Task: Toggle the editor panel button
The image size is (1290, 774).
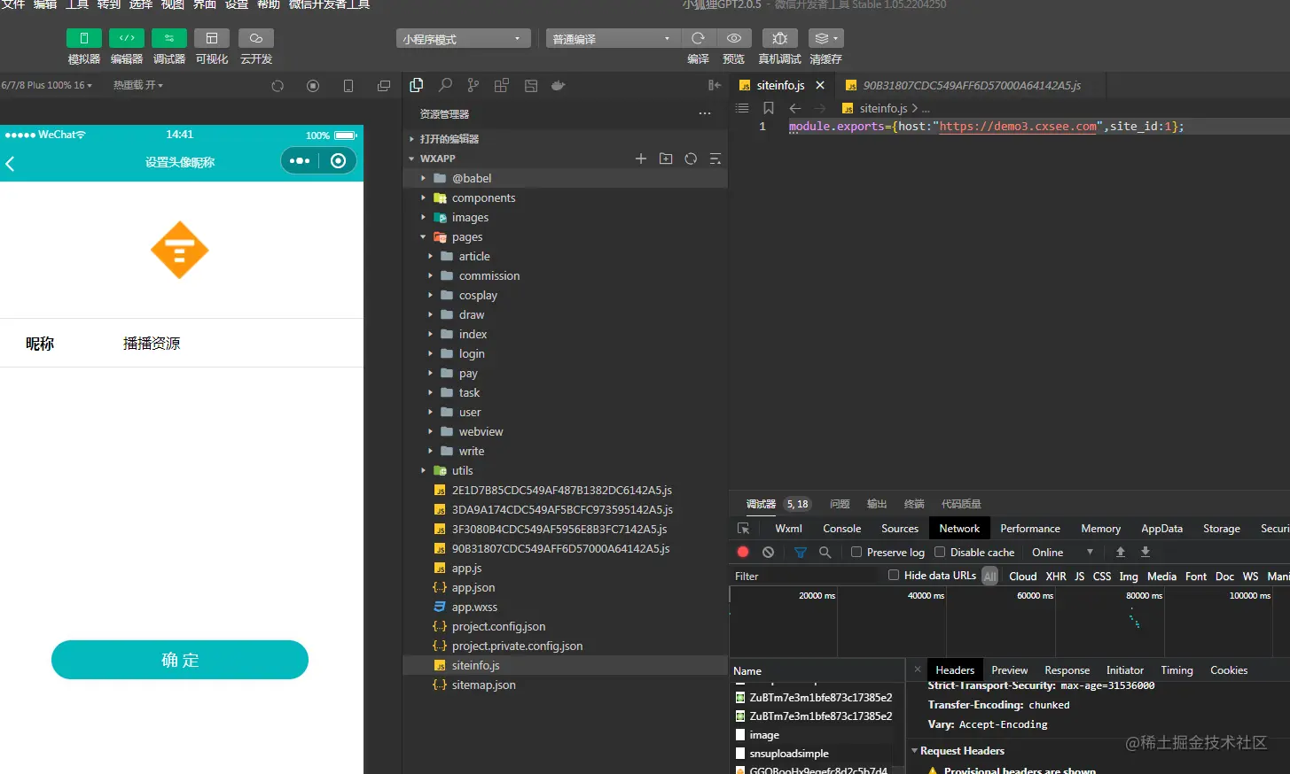Action: point(127,38)
